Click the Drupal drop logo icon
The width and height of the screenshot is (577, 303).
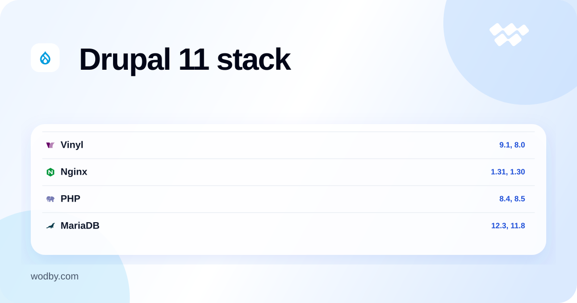(45, 58)
